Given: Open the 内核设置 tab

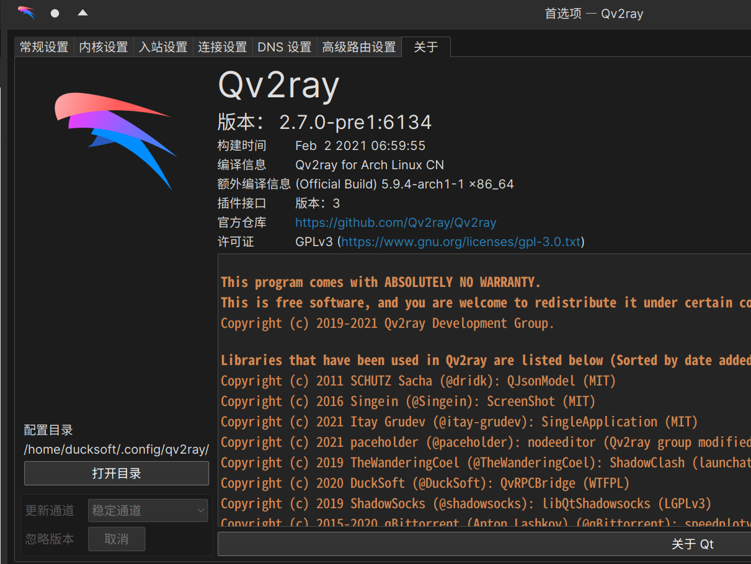Looking at the screenshot, I should click(103, 46).
